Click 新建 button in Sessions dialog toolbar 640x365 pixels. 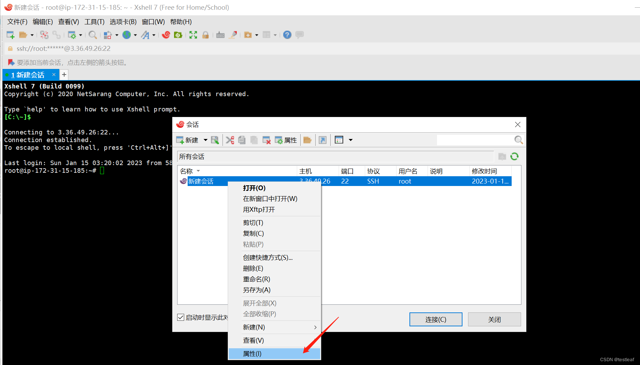pos(188,140)
